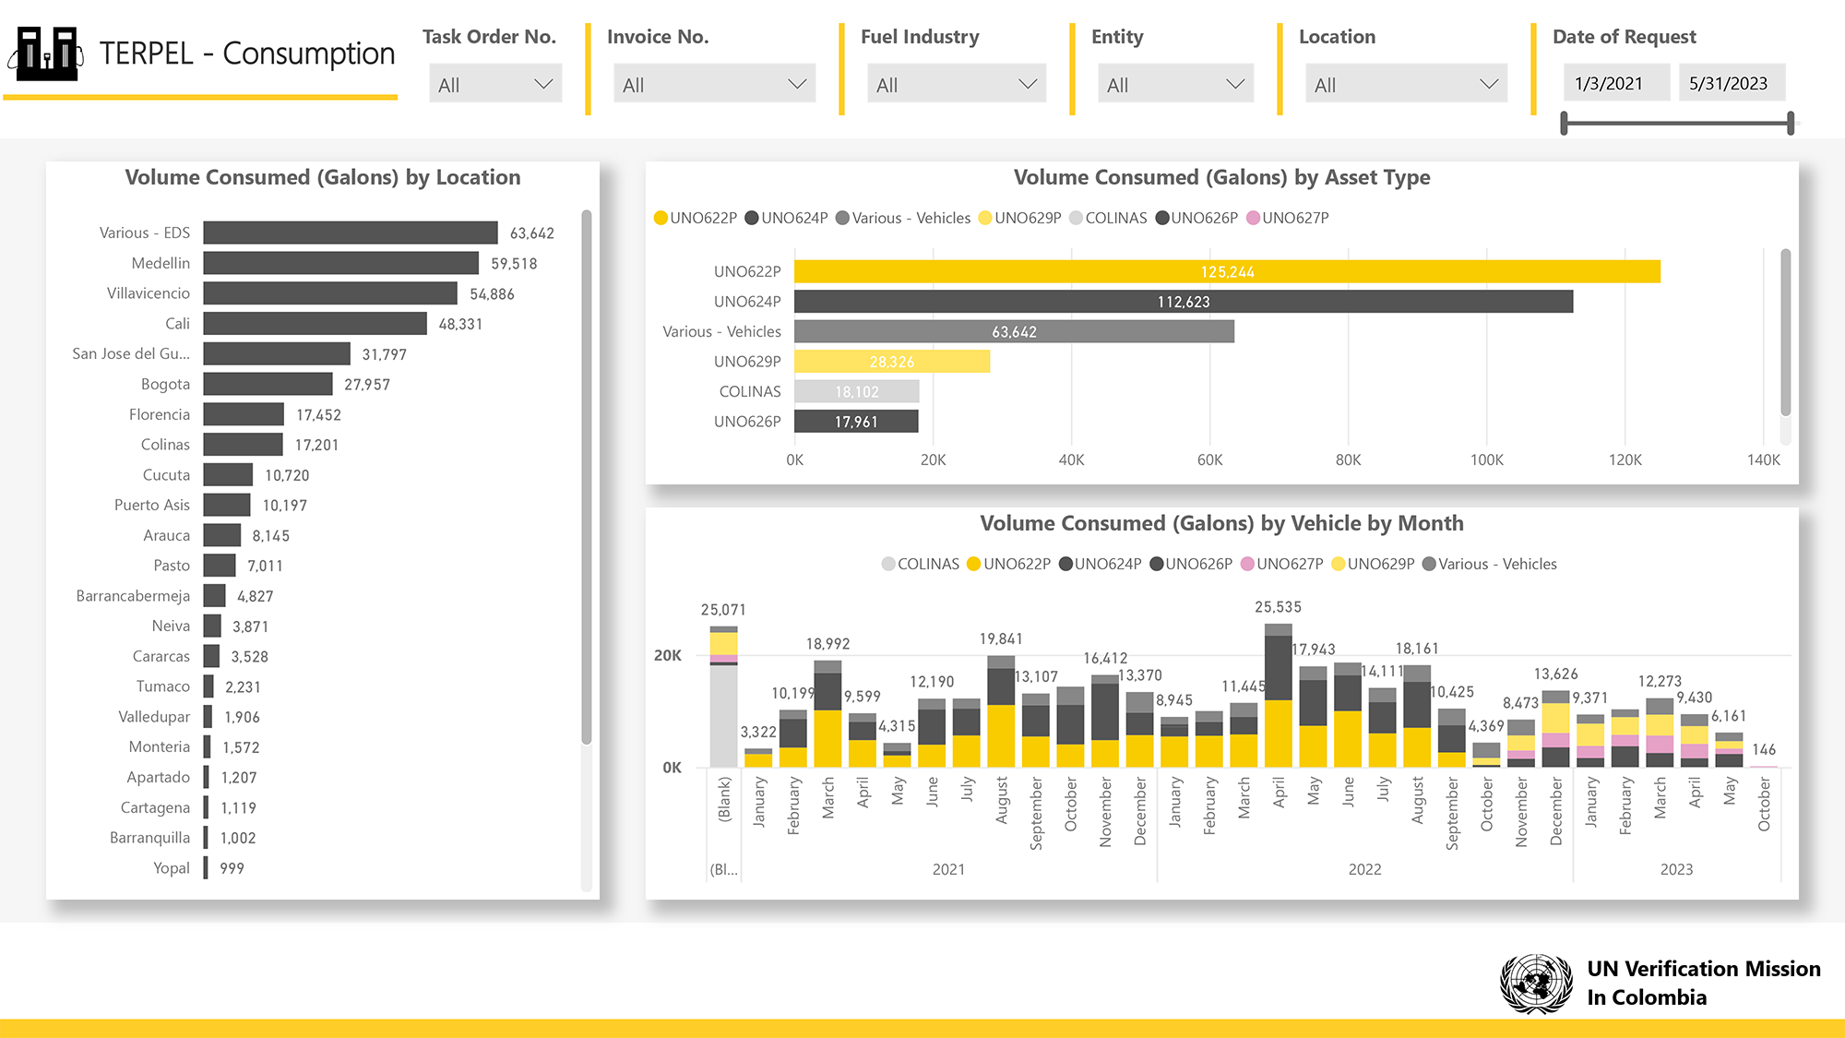This screenshot has height=1038, width=1845.
Task: Click UNO624P legend marker in Asset Type chart
Action: (x=752, y=218)
